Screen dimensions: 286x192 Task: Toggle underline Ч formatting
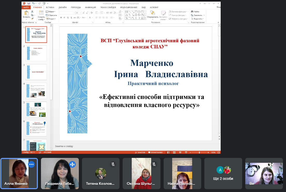(x=68, y=18)
